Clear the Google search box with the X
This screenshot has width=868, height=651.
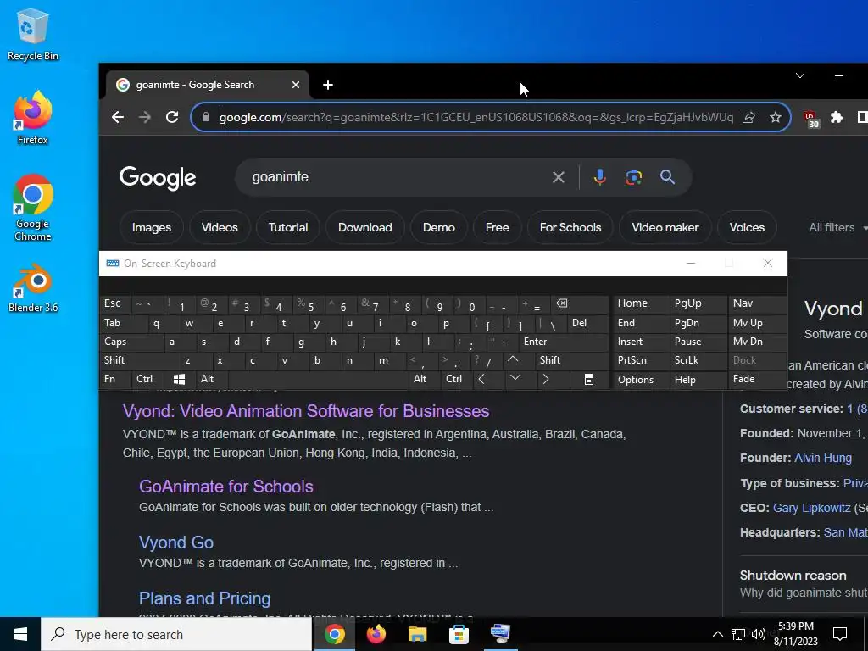pos(558,177)
